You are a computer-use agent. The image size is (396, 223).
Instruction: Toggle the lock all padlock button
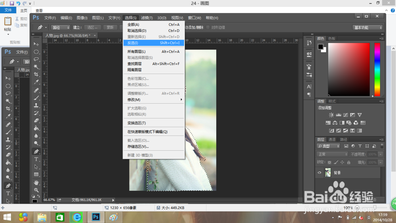click(x=349, y=162)
